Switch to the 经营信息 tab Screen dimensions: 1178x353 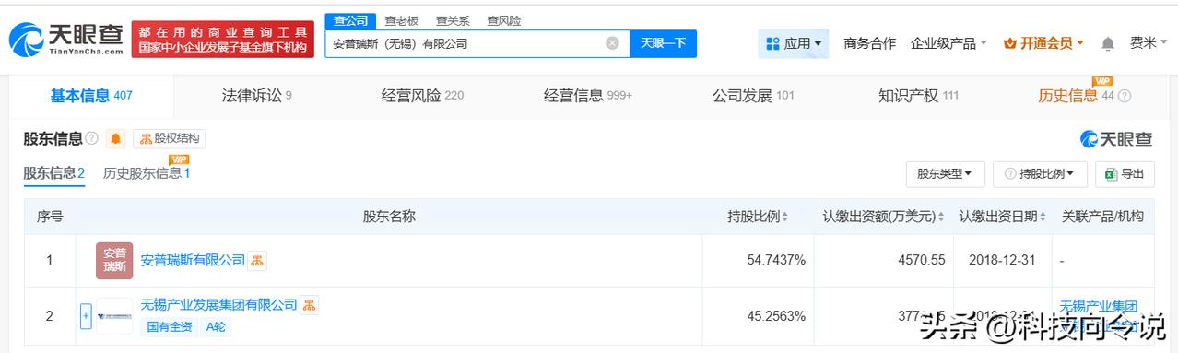[x=588, y=96]
